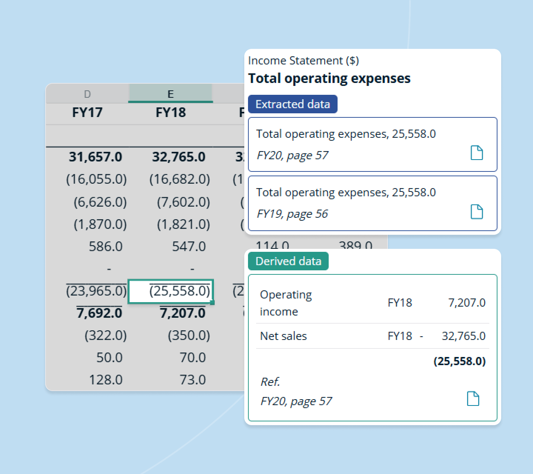533x474 pixels.
Task: Click the Income Statement ($) label
Action: tap(304, 60)
